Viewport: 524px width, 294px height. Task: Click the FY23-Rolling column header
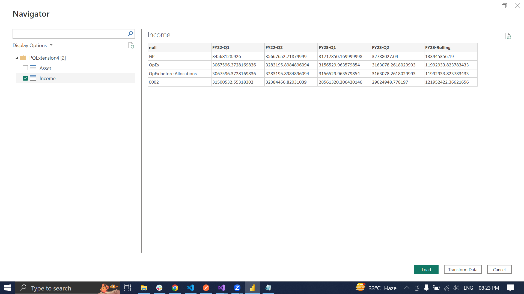[451, 47]
